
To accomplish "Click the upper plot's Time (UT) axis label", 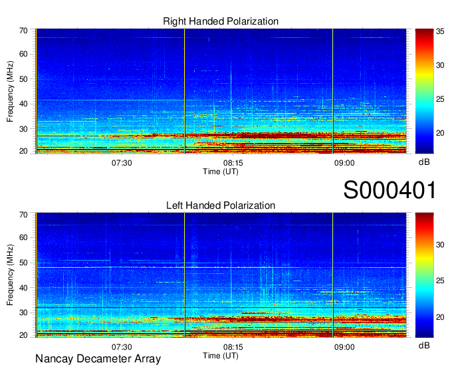I will coord(221,172).
